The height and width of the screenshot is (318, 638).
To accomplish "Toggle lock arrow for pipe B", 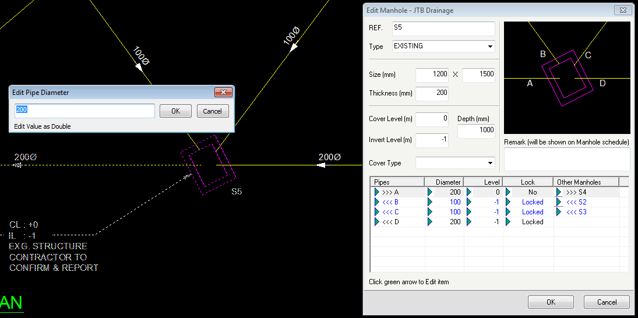I will click(509, 202).
